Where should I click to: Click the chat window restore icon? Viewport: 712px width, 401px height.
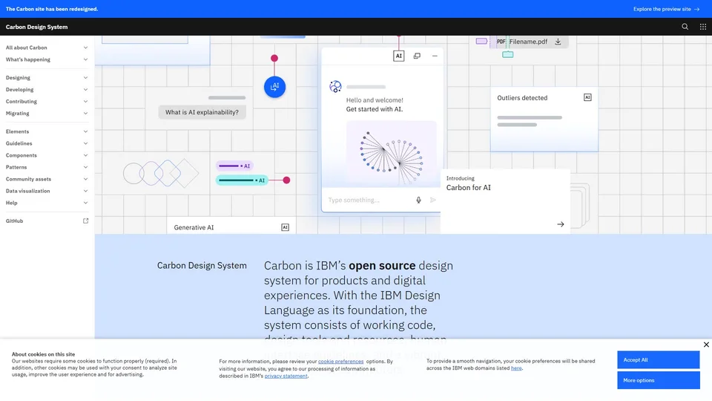pos(417,56)
